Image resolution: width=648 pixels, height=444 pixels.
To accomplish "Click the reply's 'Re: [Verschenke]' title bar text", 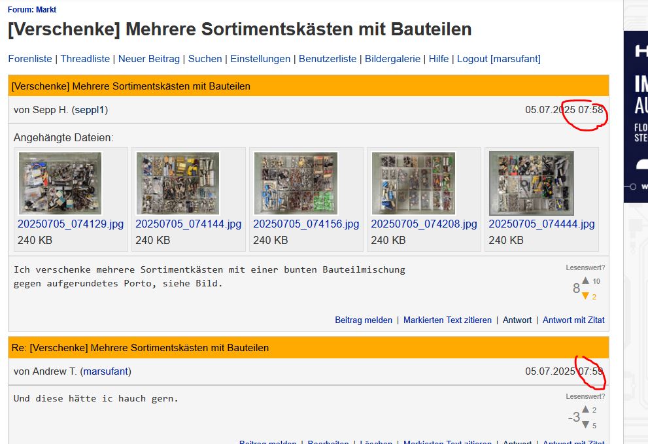I will tap(140, 348).
